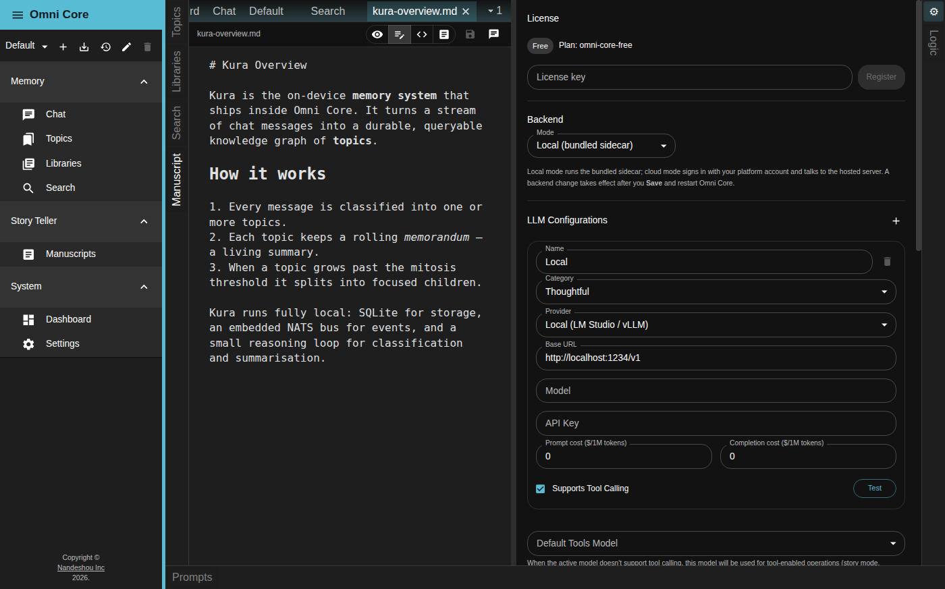The width and height of the screenshot is (945, 589).
Task: Open the Category Thoughtful dropdown
Action: point(716,292)
